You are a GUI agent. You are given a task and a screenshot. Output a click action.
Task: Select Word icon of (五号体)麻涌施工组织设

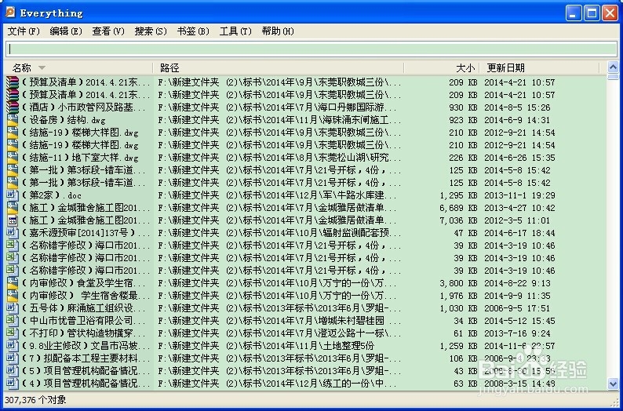(13, 308)
